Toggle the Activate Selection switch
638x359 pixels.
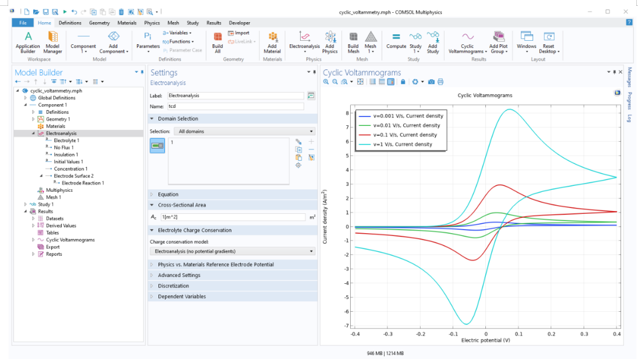point(157,145)
